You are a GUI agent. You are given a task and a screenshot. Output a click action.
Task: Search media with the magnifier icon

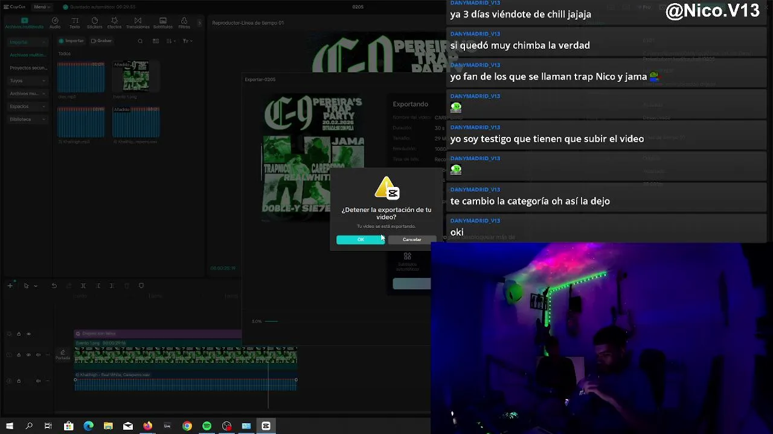140,41
